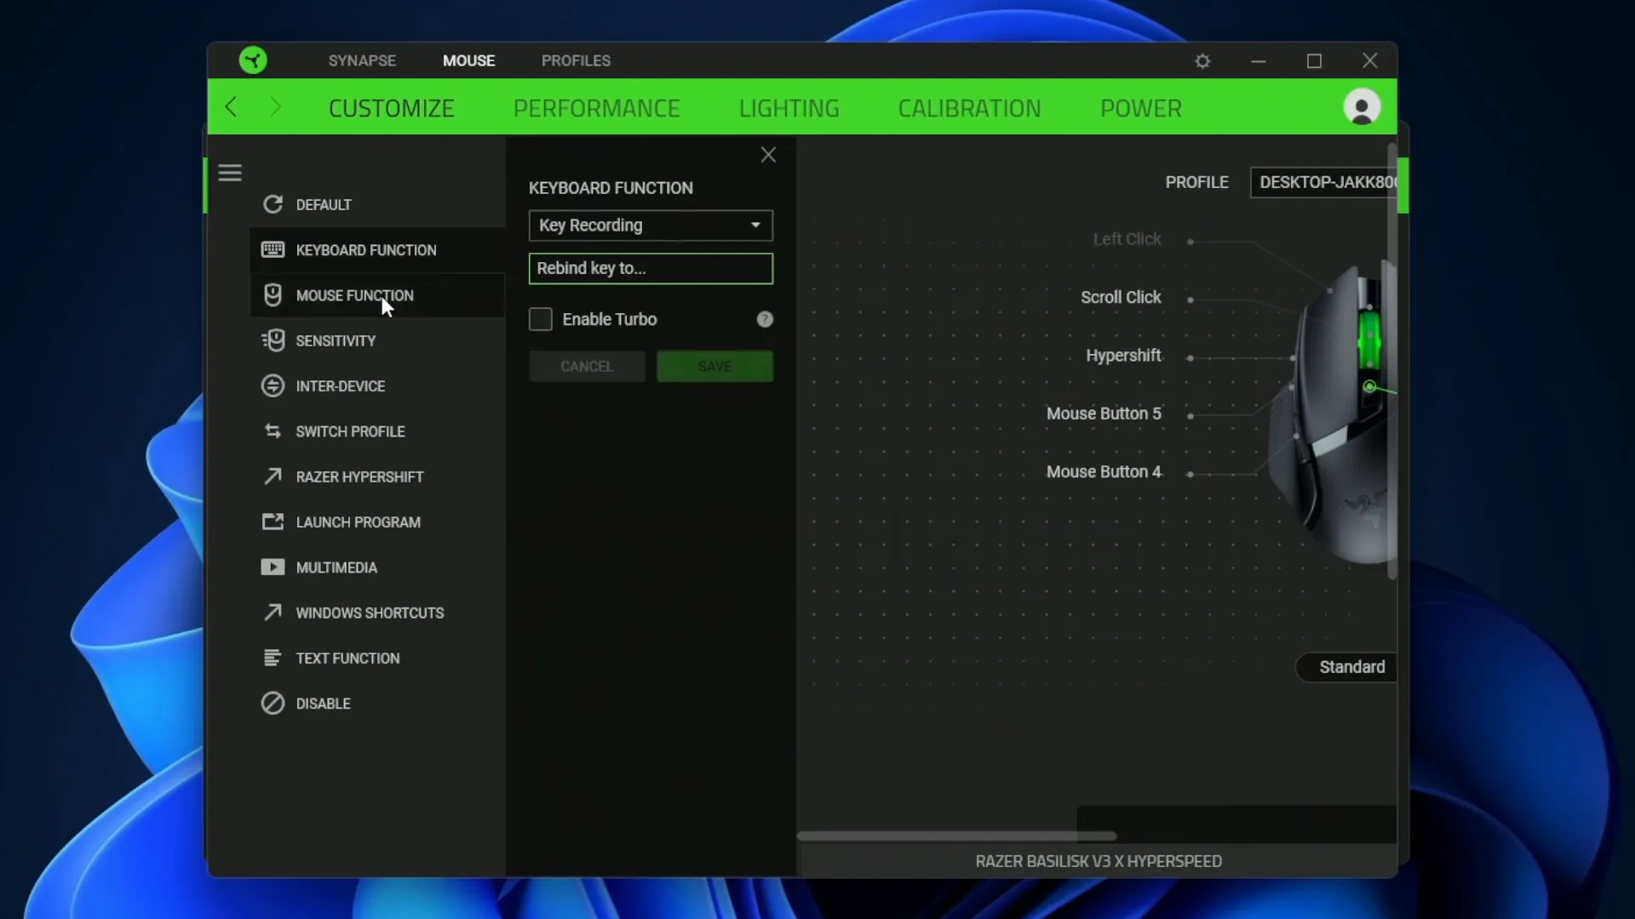Collapse the sidebar with the hamburger menu

pos(230,173)
